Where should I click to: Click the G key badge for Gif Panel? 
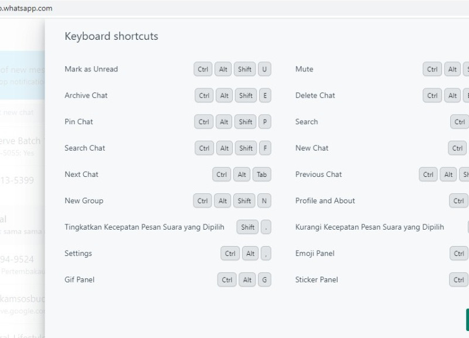click(265, 280)
